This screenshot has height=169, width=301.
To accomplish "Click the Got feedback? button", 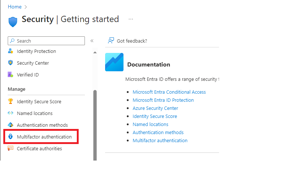I will 128,41.
